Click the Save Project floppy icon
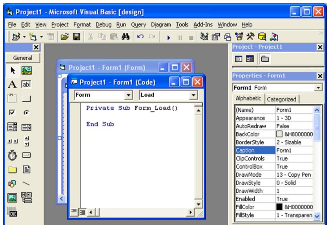This screenshot has width=330, height=225. (x=77, y=37)
